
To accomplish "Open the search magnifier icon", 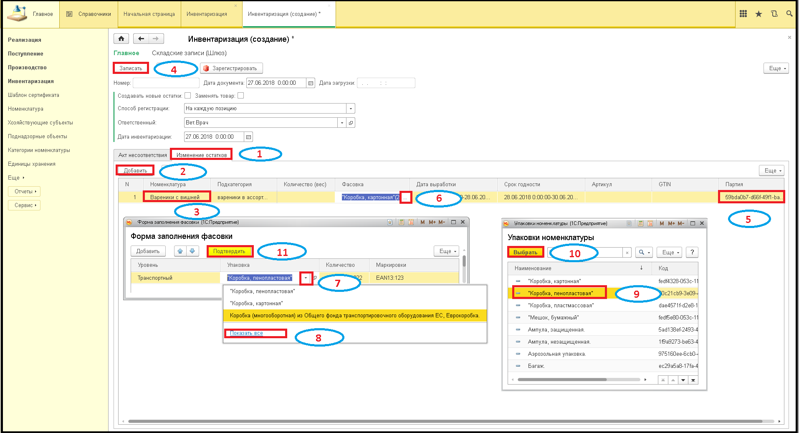I will point(789,14).
